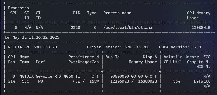This screenshot has width=217, height=95.
Task: Select the timestamp 'Mon May 12 11:26:22 2025'
Action: point(31,37)
